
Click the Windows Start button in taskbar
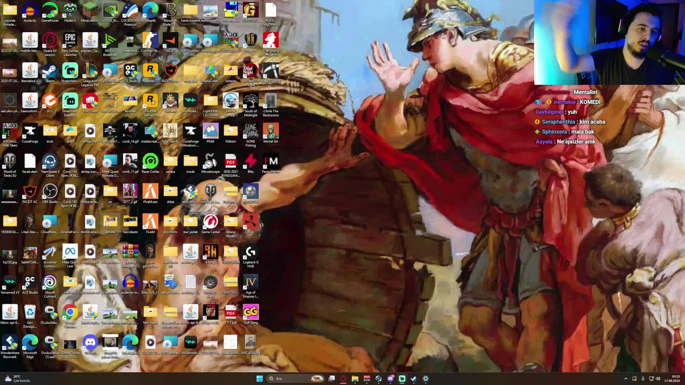tap(260, 379)
